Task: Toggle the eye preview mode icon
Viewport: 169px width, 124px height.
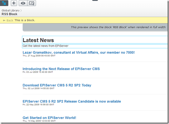Action: 23,3
